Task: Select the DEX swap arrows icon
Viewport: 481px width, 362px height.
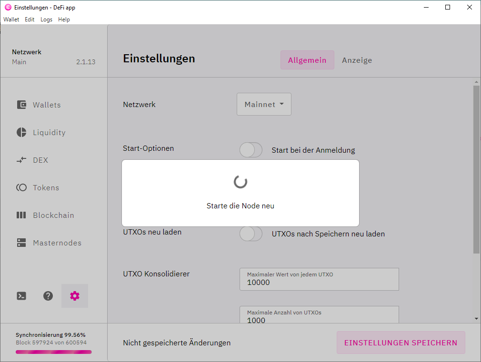Action: [21, 160]
